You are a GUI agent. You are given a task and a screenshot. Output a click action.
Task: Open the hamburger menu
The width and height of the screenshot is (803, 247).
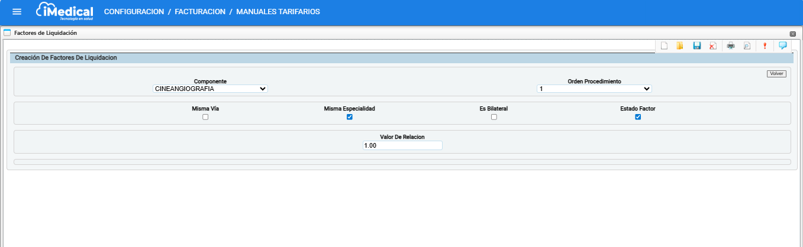pyautogui.click(x=17, y=12)
